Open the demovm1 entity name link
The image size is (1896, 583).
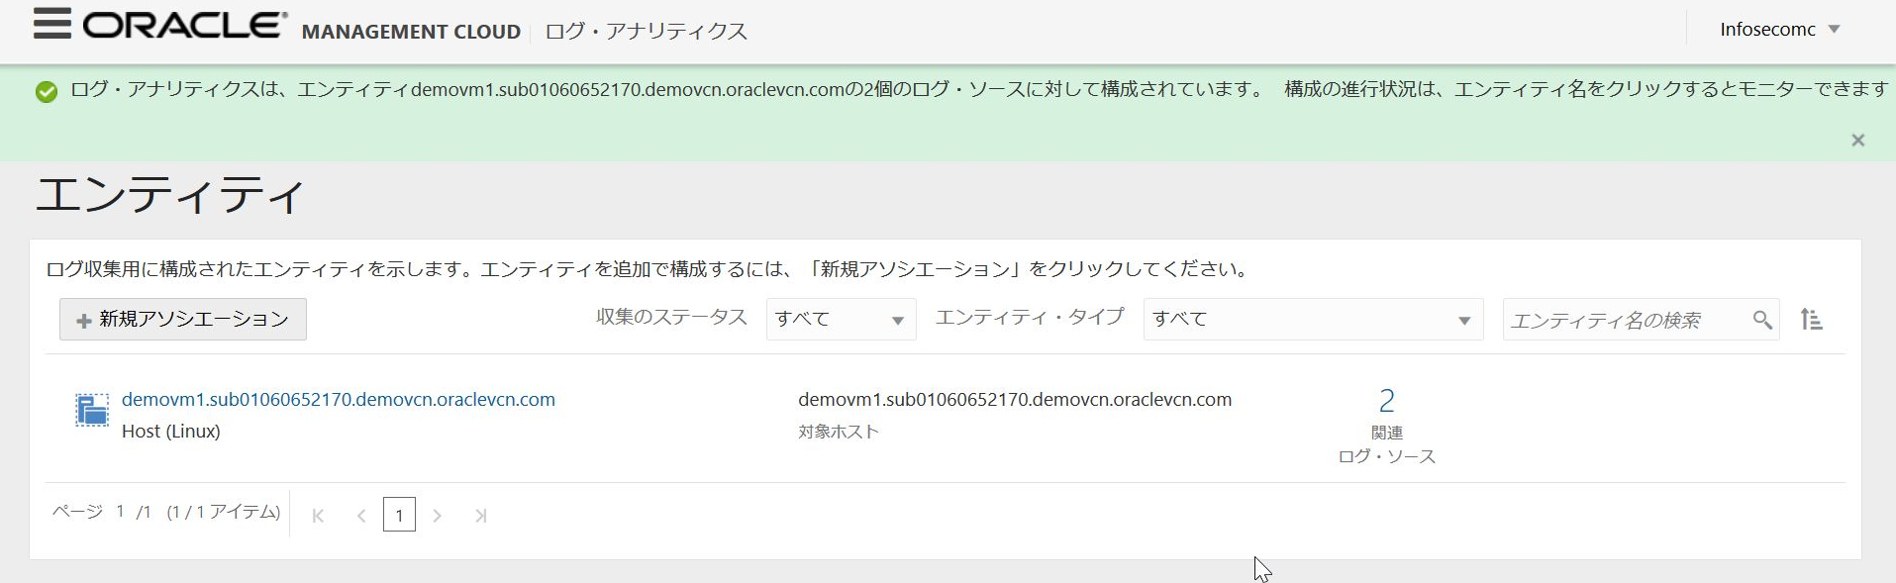pyautogui.click(x=338, y=400)
